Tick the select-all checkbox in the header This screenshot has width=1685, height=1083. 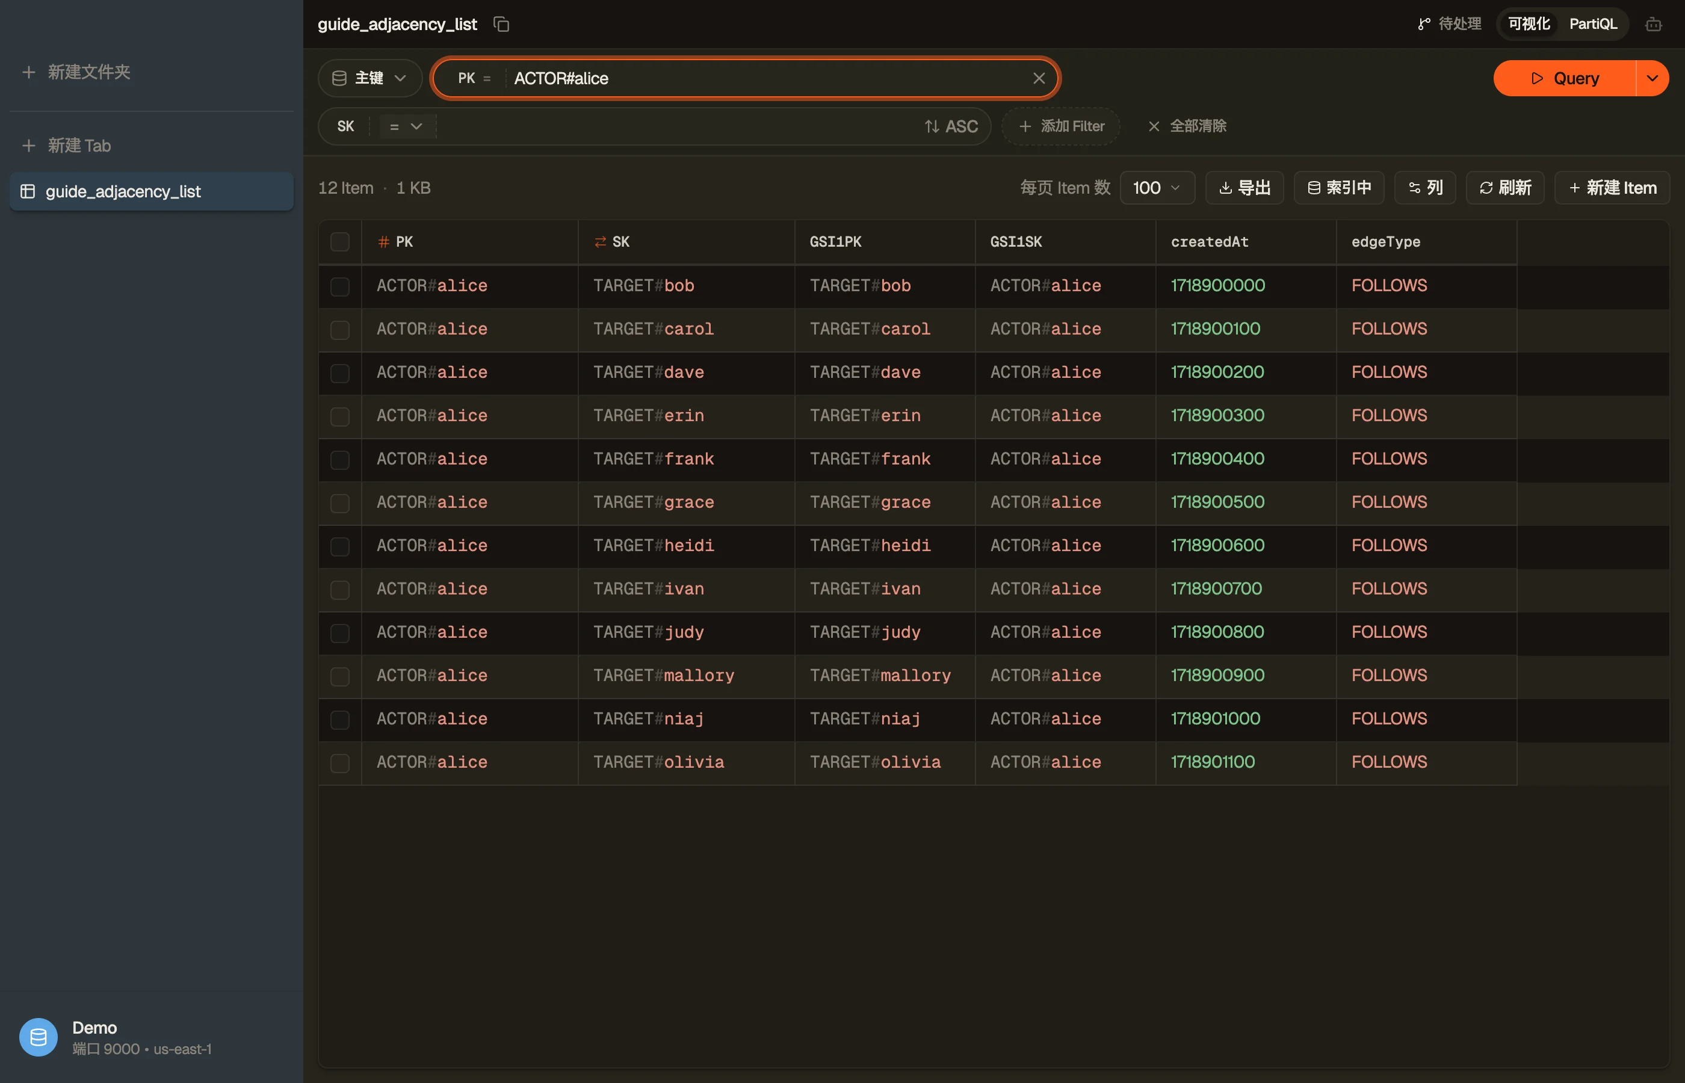click(x=339, y=242)
